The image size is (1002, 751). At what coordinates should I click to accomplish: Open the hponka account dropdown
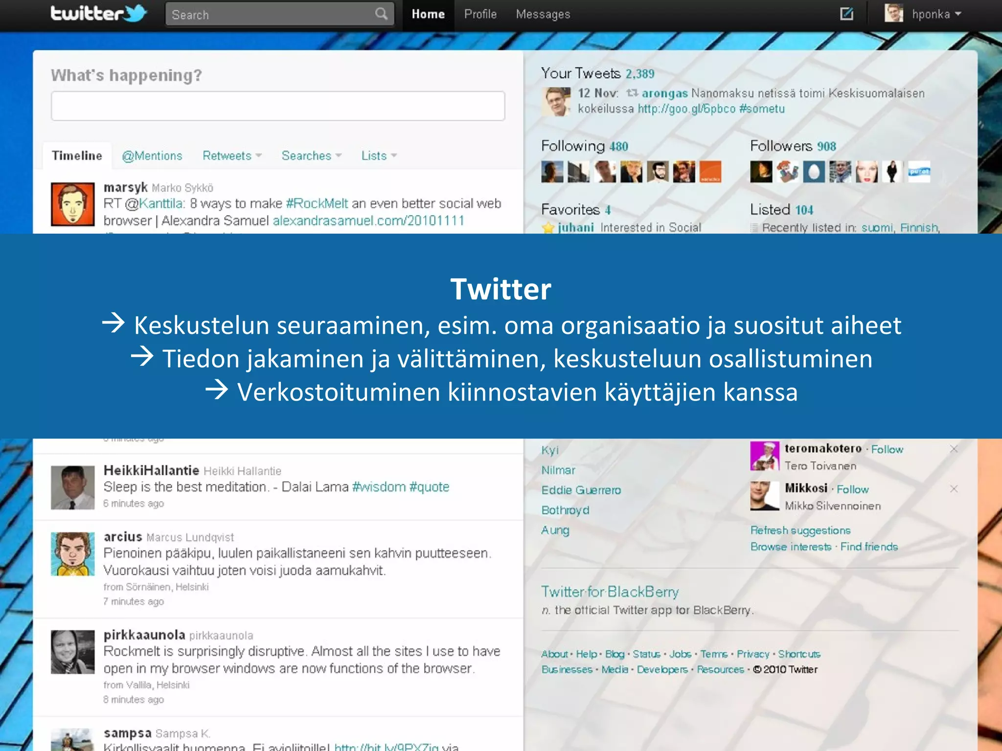click(936, 14)
